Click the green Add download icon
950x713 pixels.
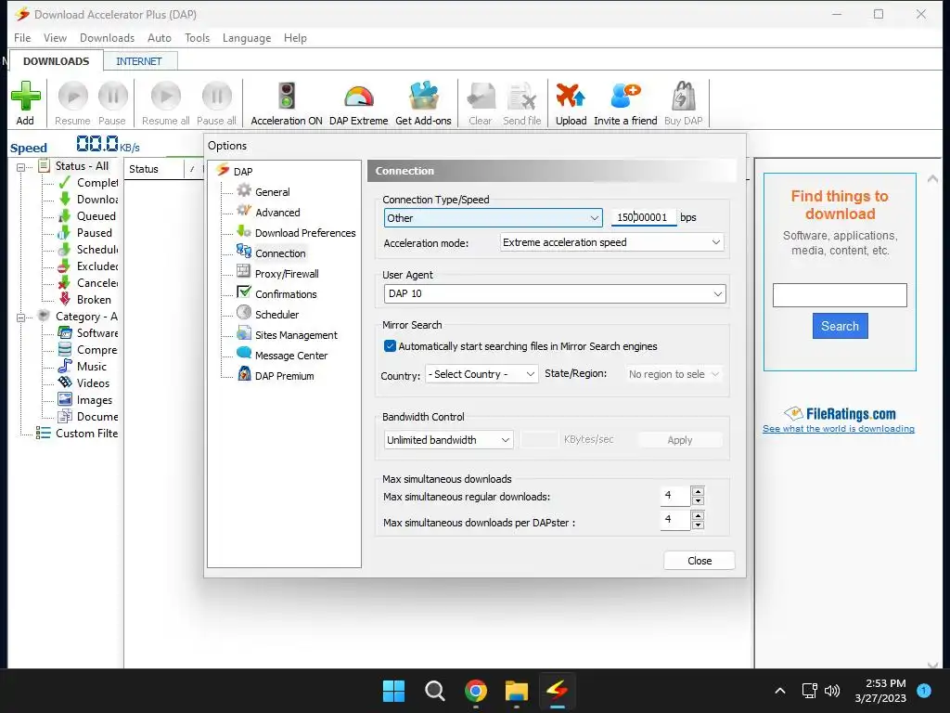(x=25, y=97)
